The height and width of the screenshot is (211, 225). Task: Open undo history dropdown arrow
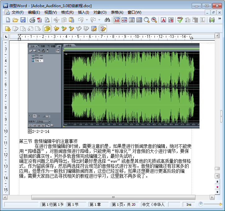pyautogui.click(x=87, y=20)
